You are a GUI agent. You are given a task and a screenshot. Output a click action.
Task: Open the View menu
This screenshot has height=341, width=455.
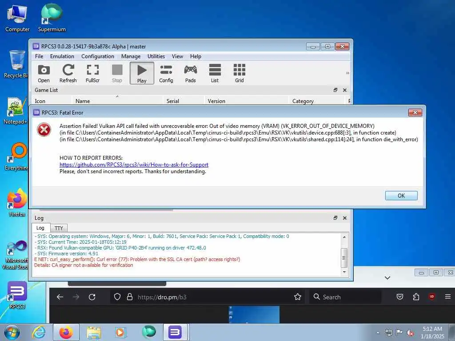pyautogui.click(x=177, y=56)
